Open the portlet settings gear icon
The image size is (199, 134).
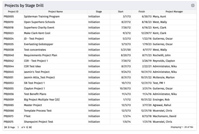pyautogui.click(x=193, y=5)
